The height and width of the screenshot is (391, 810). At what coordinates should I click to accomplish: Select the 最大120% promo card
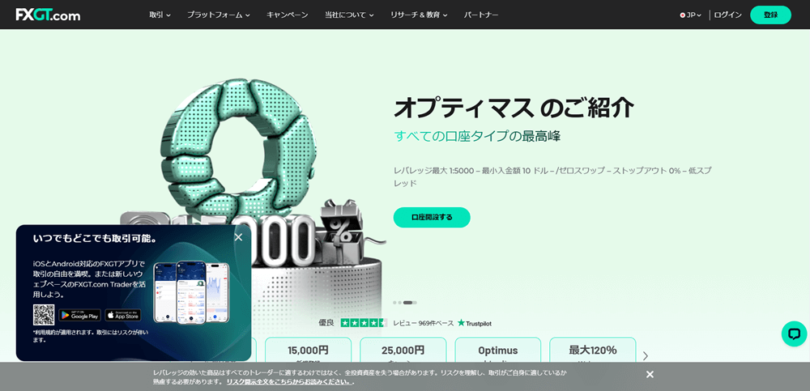(x=593, y=351)
